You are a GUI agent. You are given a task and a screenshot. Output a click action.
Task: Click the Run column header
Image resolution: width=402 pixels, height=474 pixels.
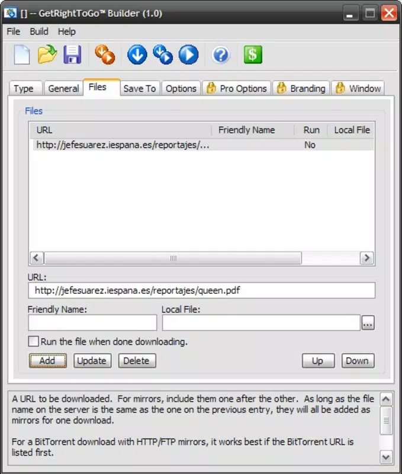point(311,130)
